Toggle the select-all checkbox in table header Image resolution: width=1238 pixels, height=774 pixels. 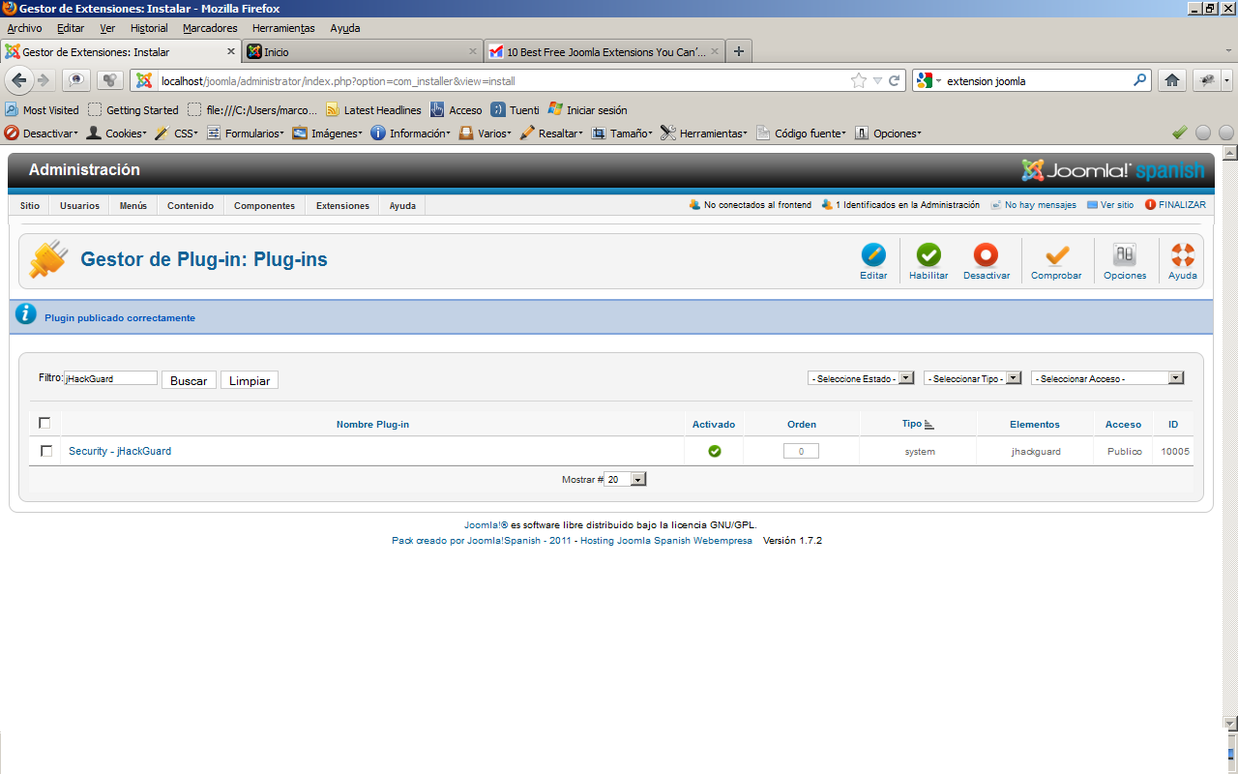click(x=44, y=423)
